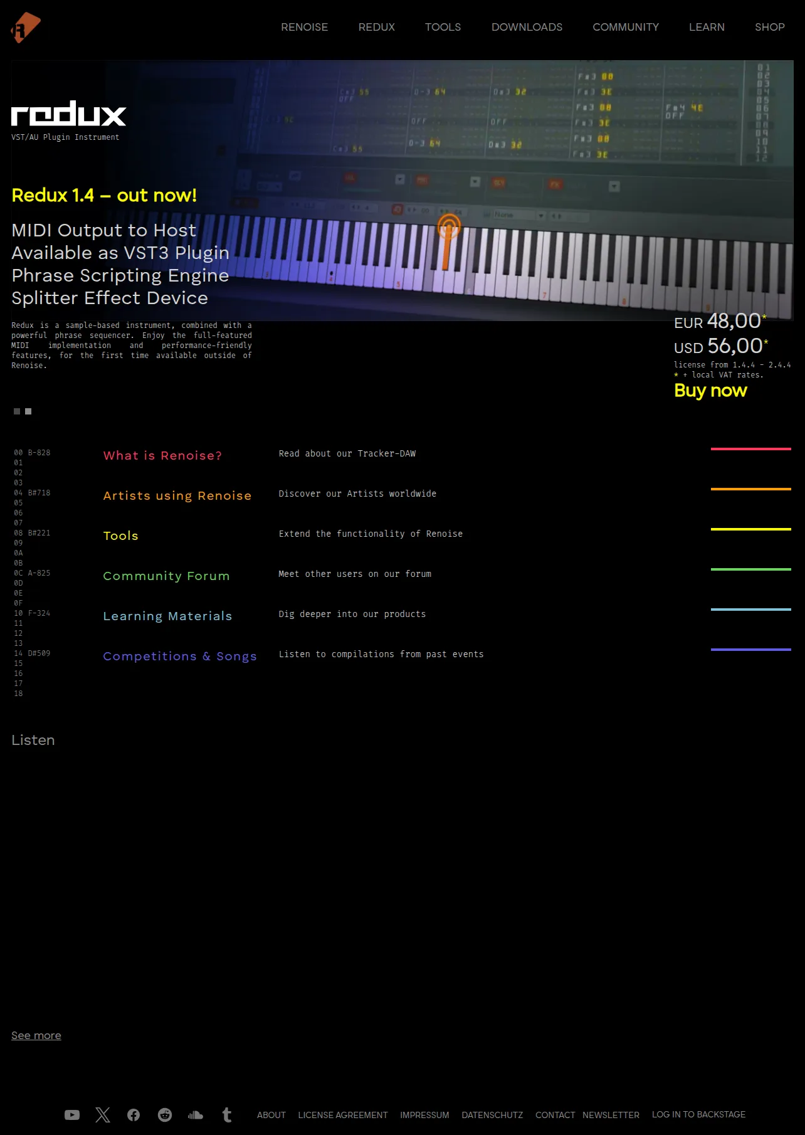Open the CONTACT footer link
The height and width of the screenshot is (1135, 805).
(555, 1115)
